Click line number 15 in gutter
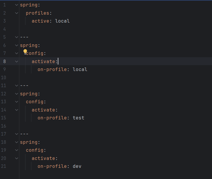 4,118
